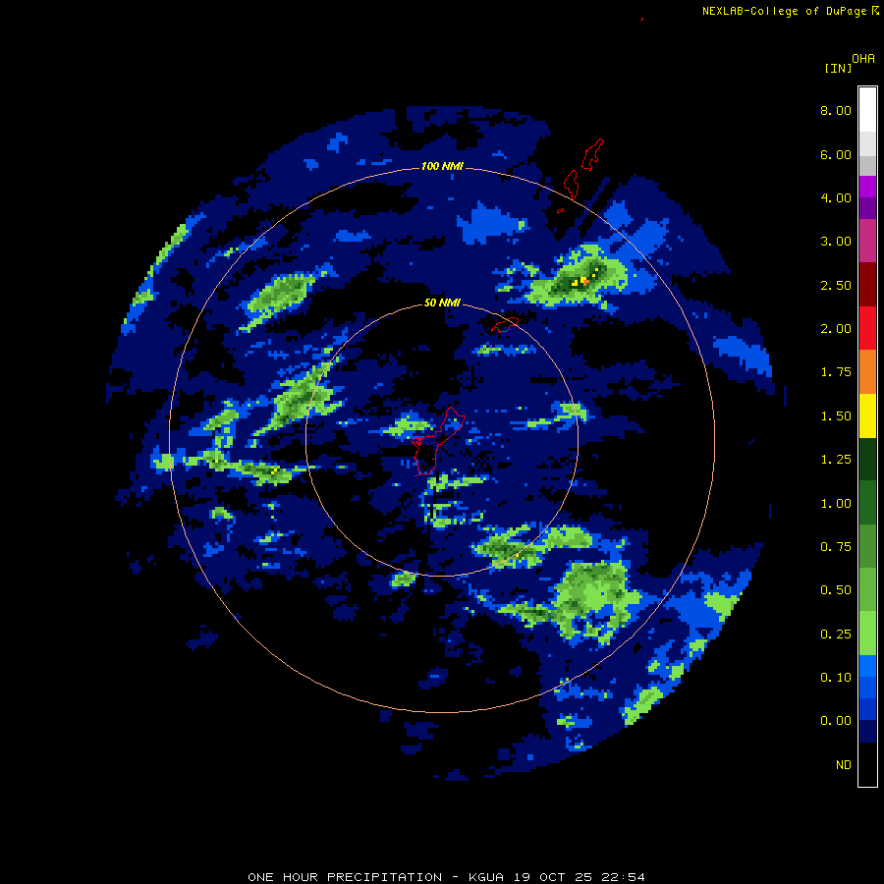Select the pink 3.00 legend swatch
This screenshot has width=884, height=884.
[867, 241]
